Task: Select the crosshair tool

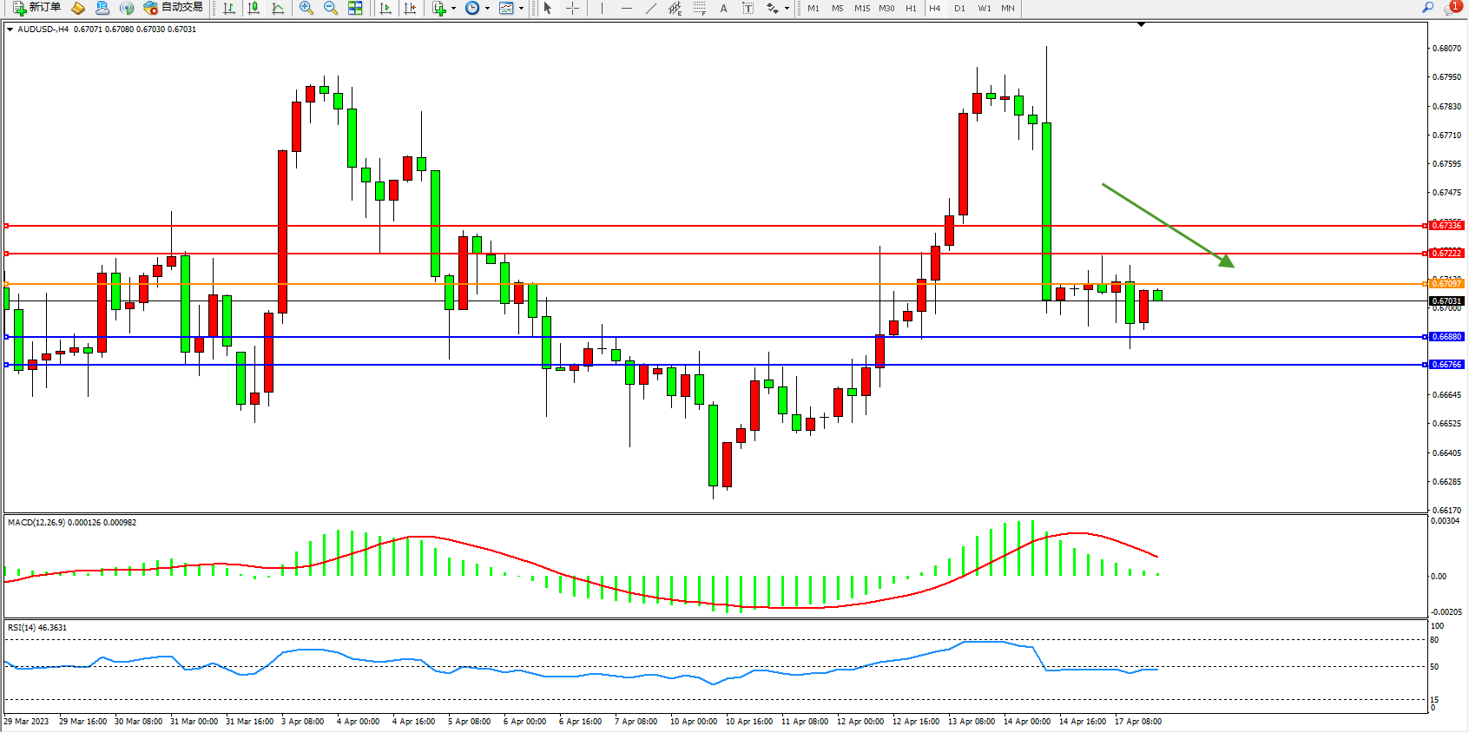Action: click(x=572, y=8)
